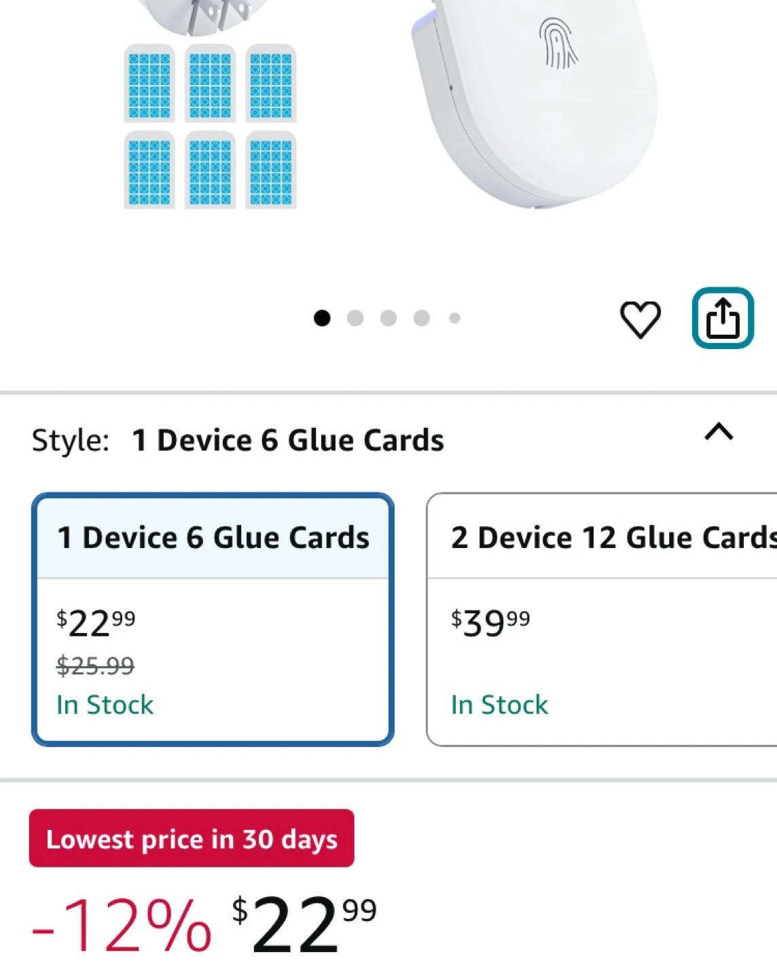This screenshot has height=978, width=777.
Task: Select 1 Device 6 Glue Cards option
Action: pyautogui.click(x=213, y=538)
